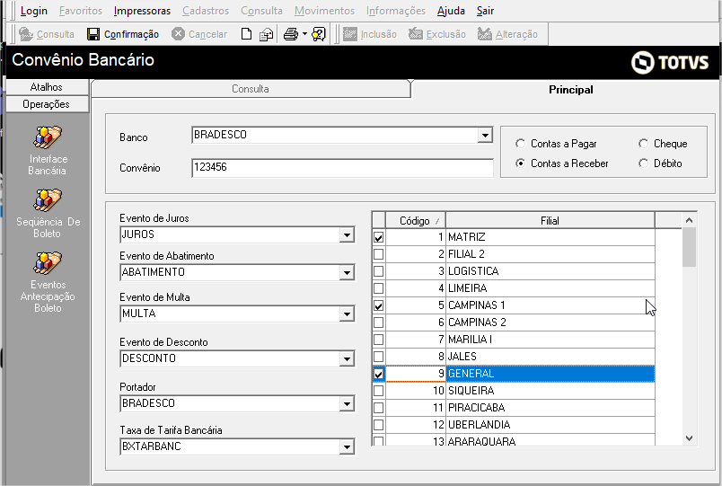
Task: Open the Login menu
Action: (x=33, y=11)
